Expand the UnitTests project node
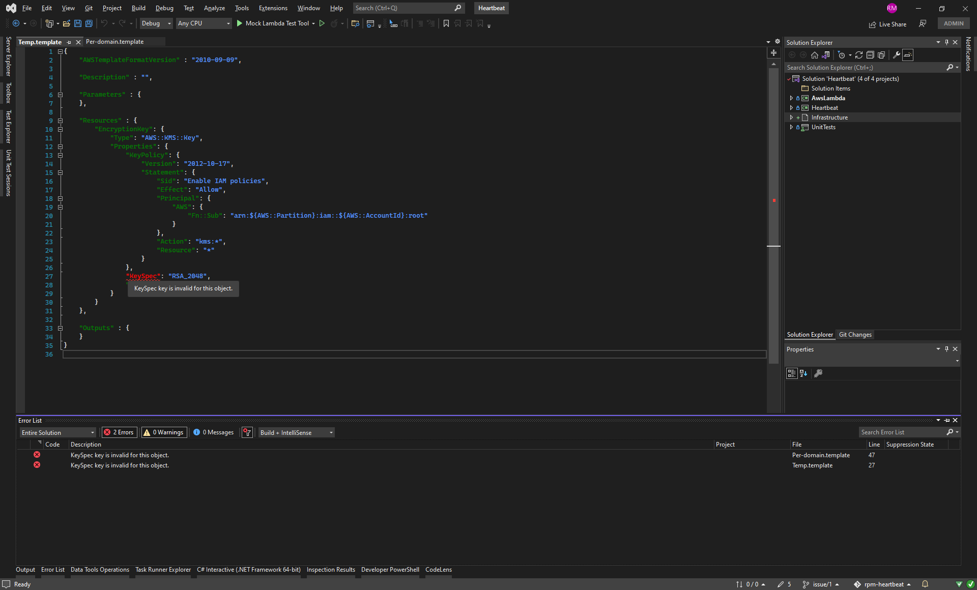Screen dimensions: 977x590 click(x=791, y=127)
